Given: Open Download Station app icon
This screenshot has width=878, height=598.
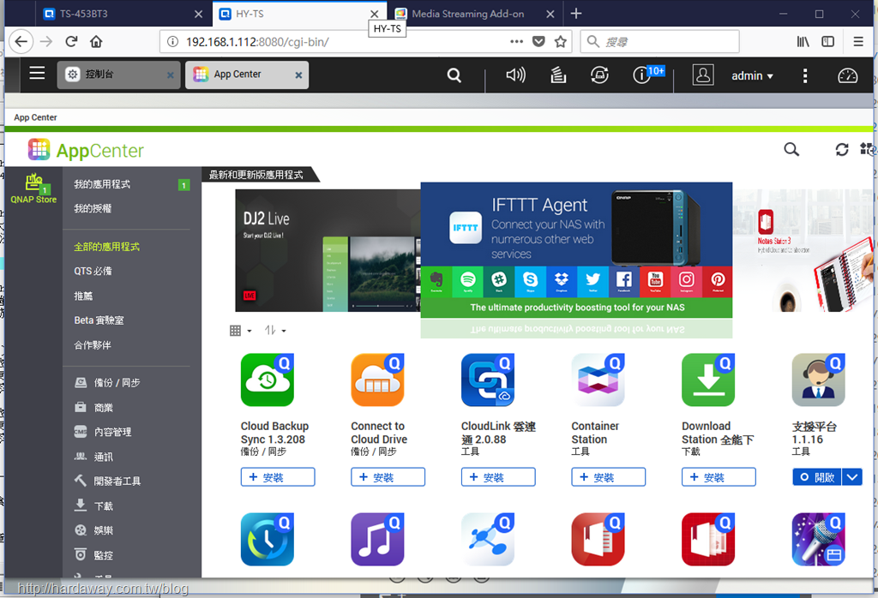Looking at the screenshot, I should tap(708, 380).
